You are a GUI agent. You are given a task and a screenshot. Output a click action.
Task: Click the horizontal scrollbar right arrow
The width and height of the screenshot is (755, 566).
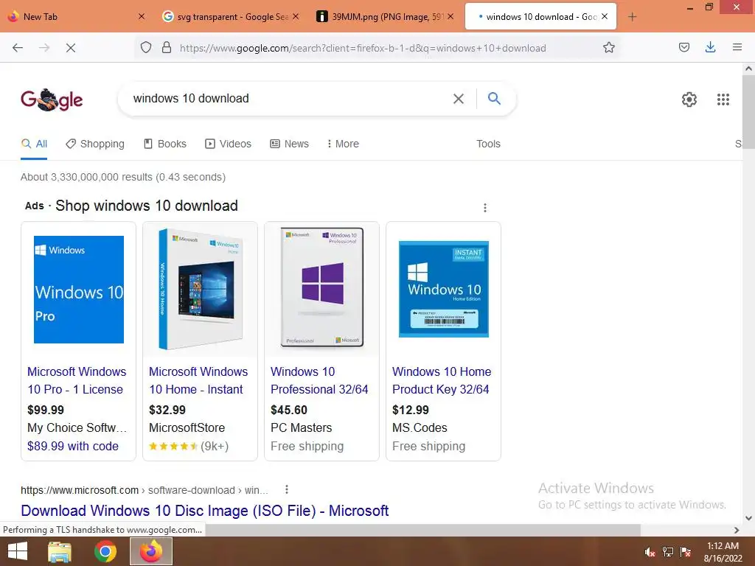[737, 530]
